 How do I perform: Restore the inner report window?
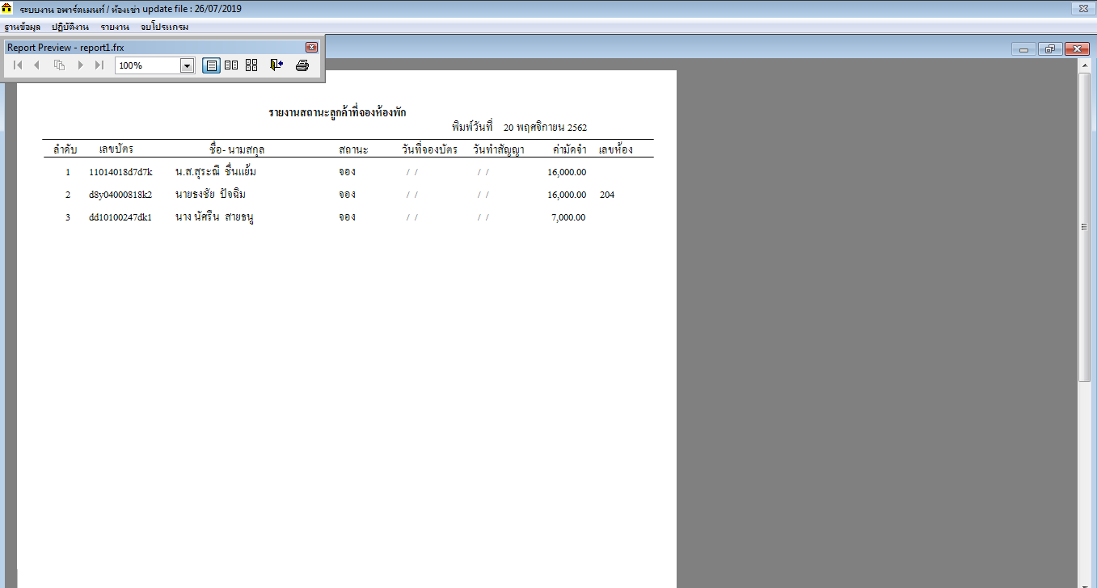pos(1050,49)
